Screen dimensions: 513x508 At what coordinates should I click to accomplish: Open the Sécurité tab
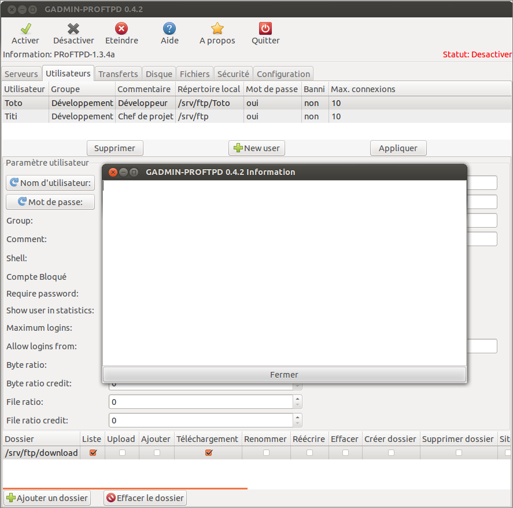[233, 74]
